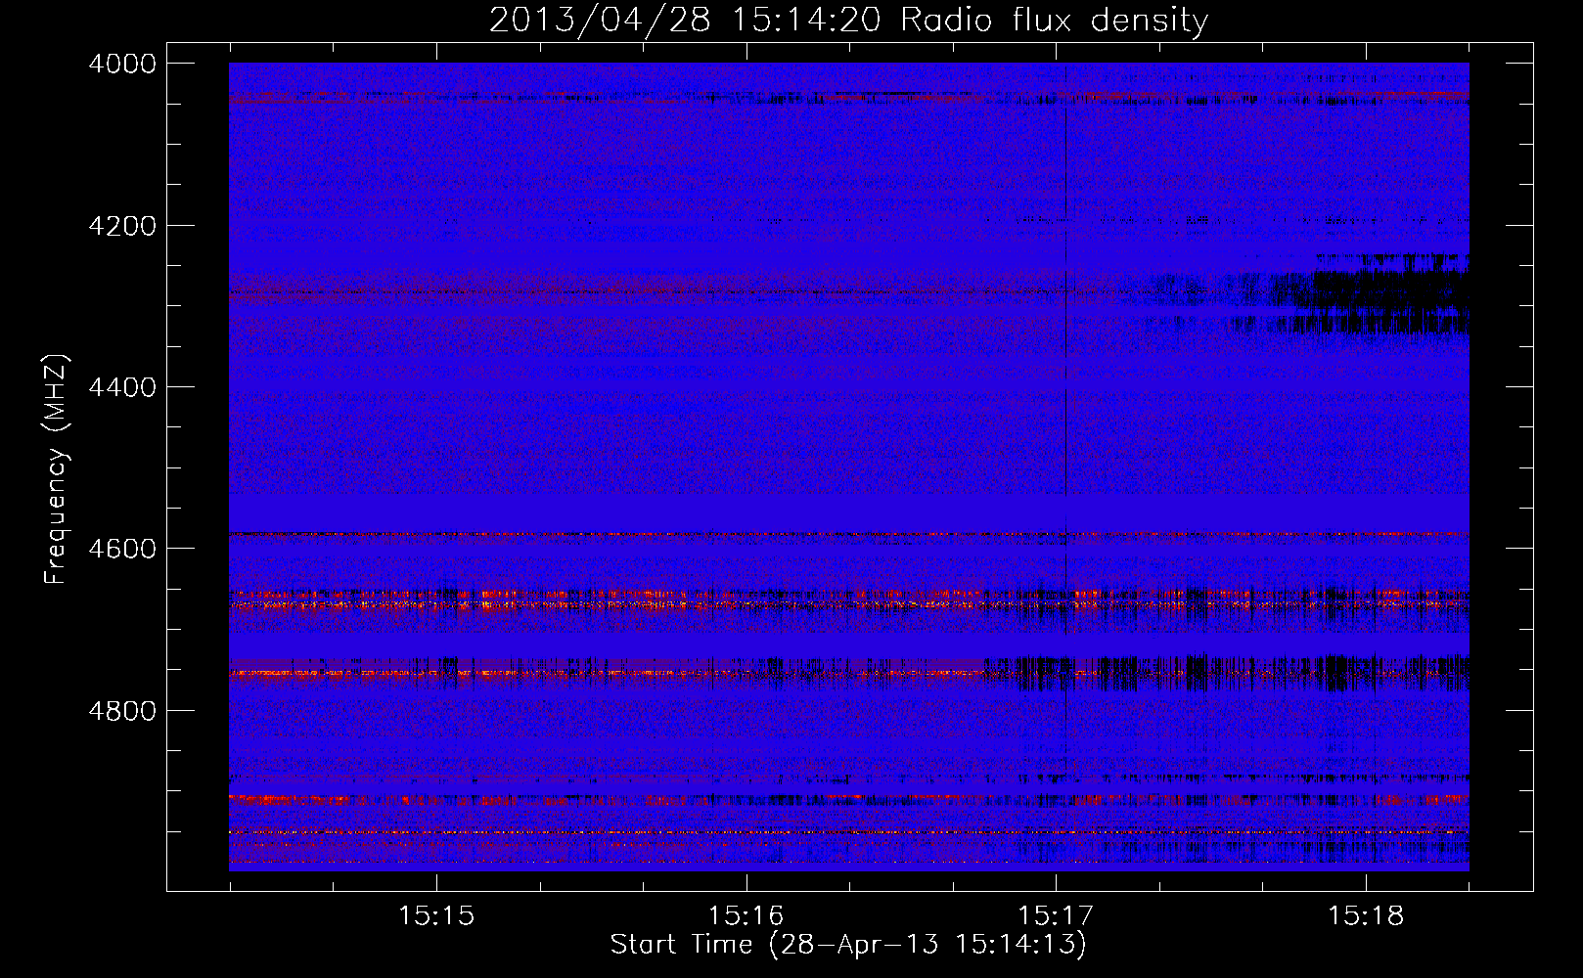Viewport: 1583px width, 978px height.
Task: Click the 15:17 time axis label
Action: (x=1056, y=915)
